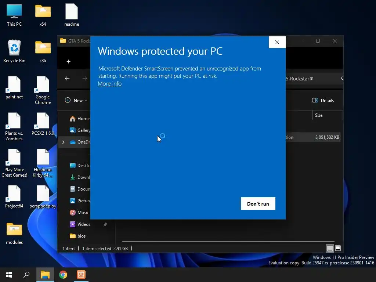Select File Explorer in the taskbar

click(x=45, y=275)
